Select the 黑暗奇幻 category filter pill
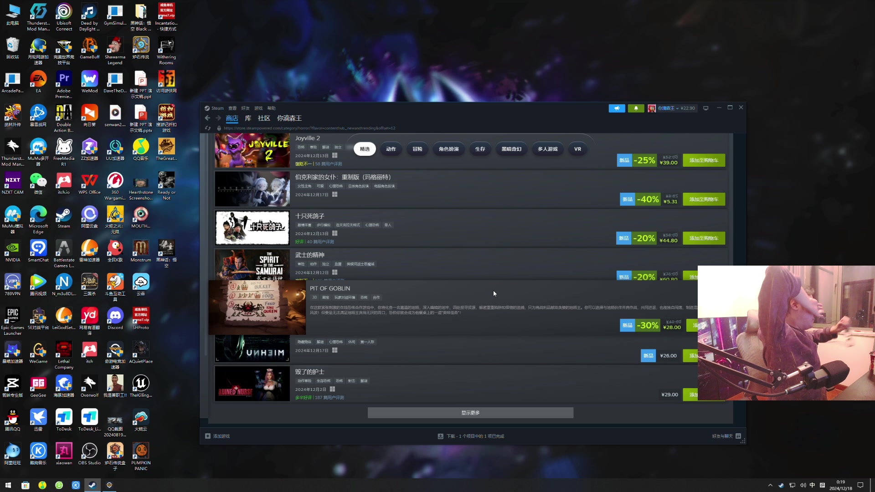 click(x=511, y=149)
